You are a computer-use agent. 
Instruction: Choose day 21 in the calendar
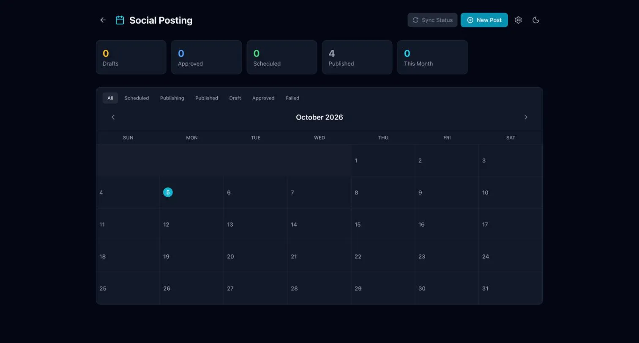click(319, 256)
